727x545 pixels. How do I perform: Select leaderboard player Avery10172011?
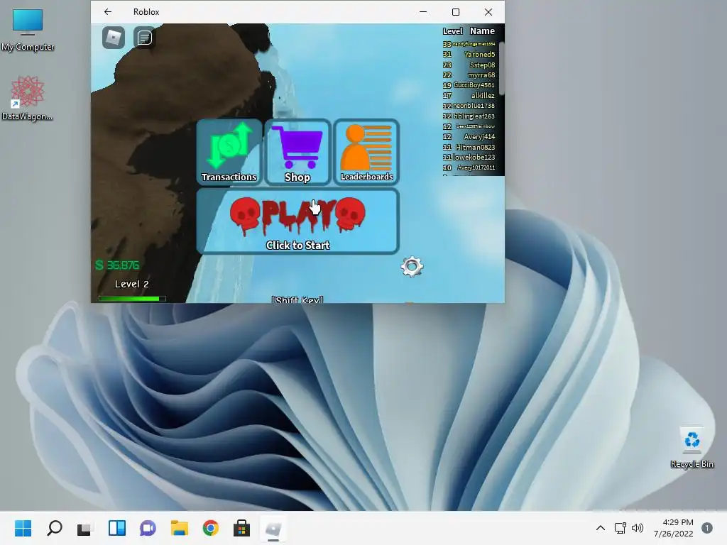(476, 167)
